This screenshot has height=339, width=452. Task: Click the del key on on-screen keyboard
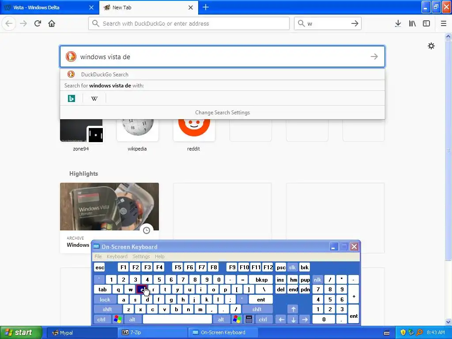point(281,290)
